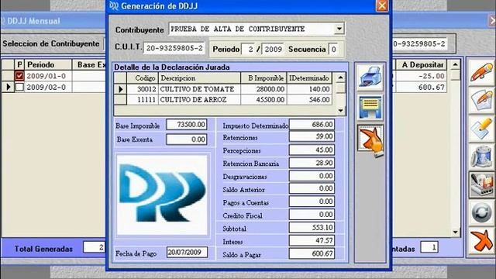The height and width of the screenshot is (279, 496).
Task: Click the DPR logo image
Action: [x=162, y=195]
